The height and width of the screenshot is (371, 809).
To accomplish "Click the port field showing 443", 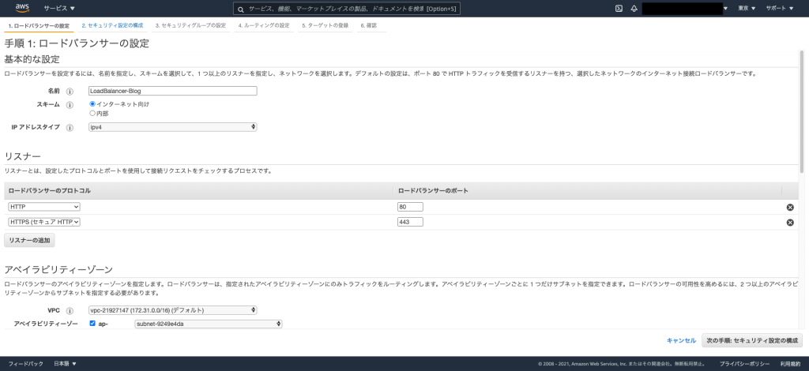I will (410, 222).
